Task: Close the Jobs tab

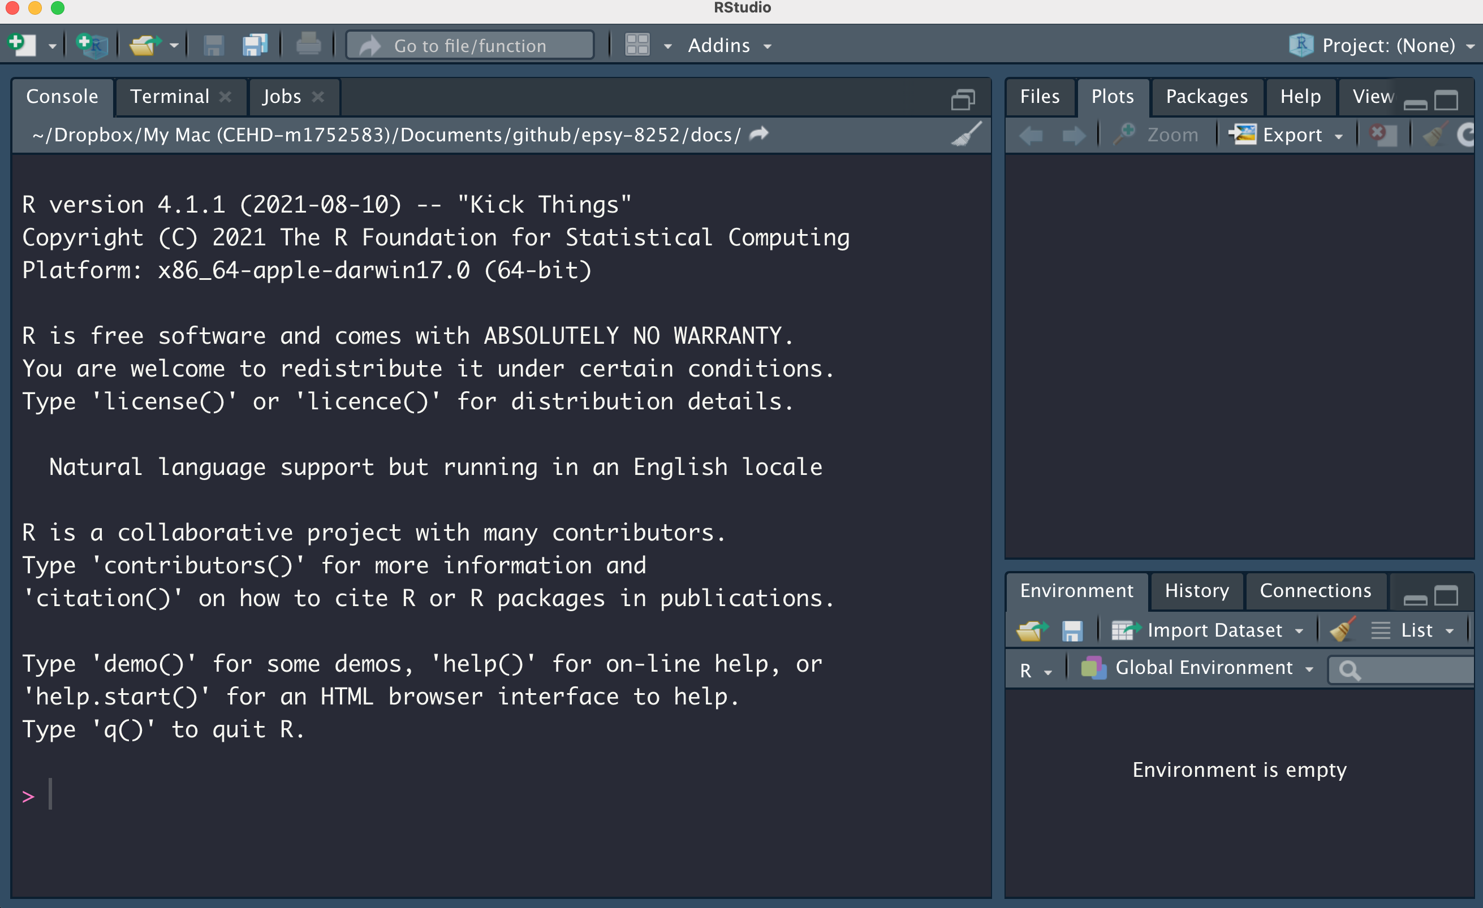Action: point(318,96)
